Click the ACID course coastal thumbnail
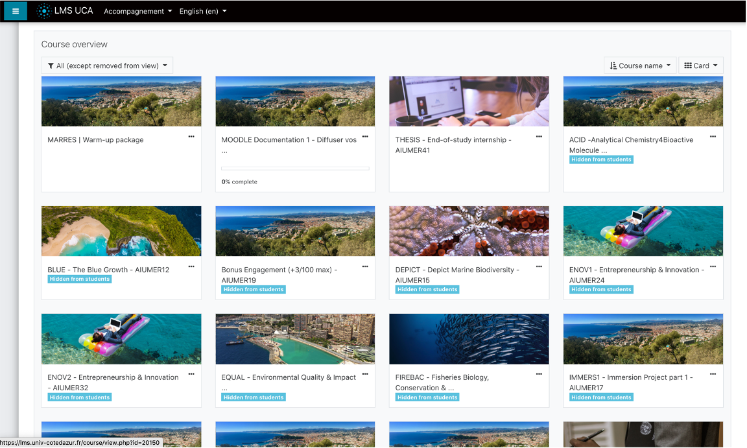Viewport: 747px width, 448px height. pyautogui.click(x=643, y=101)
